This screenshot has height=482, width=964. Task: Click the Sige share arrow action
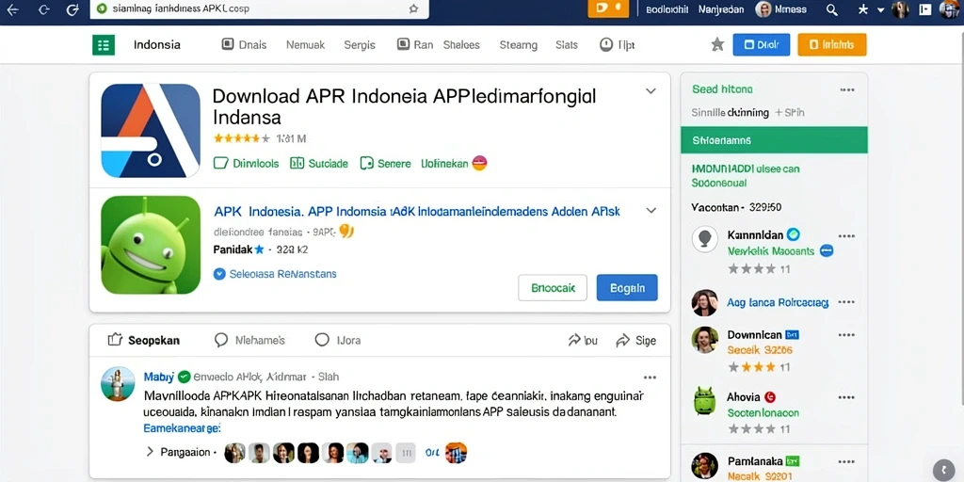coord(635,340)
